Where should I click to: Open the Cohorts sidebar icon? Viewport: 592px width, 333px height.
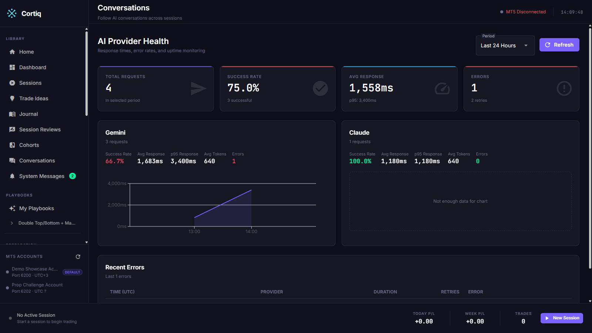coord(12,145)
